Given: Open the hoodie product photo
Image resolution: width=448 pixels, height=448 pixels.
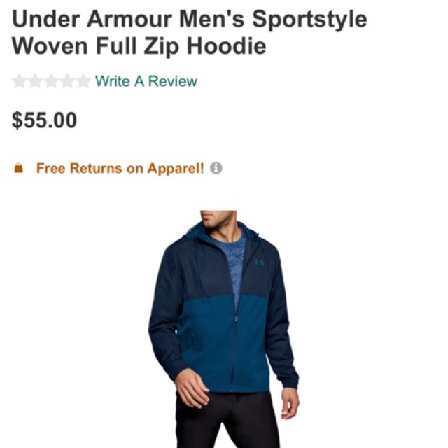Looking at the screenshot, I should tap(224, 329).
